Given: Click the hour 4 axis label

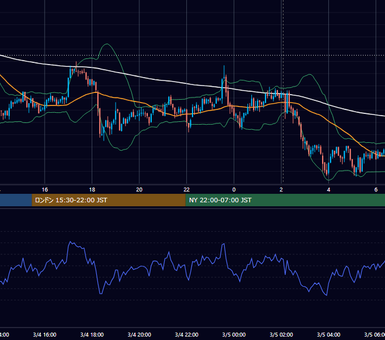Looking at the screenshot, I should tap(328, 190).
